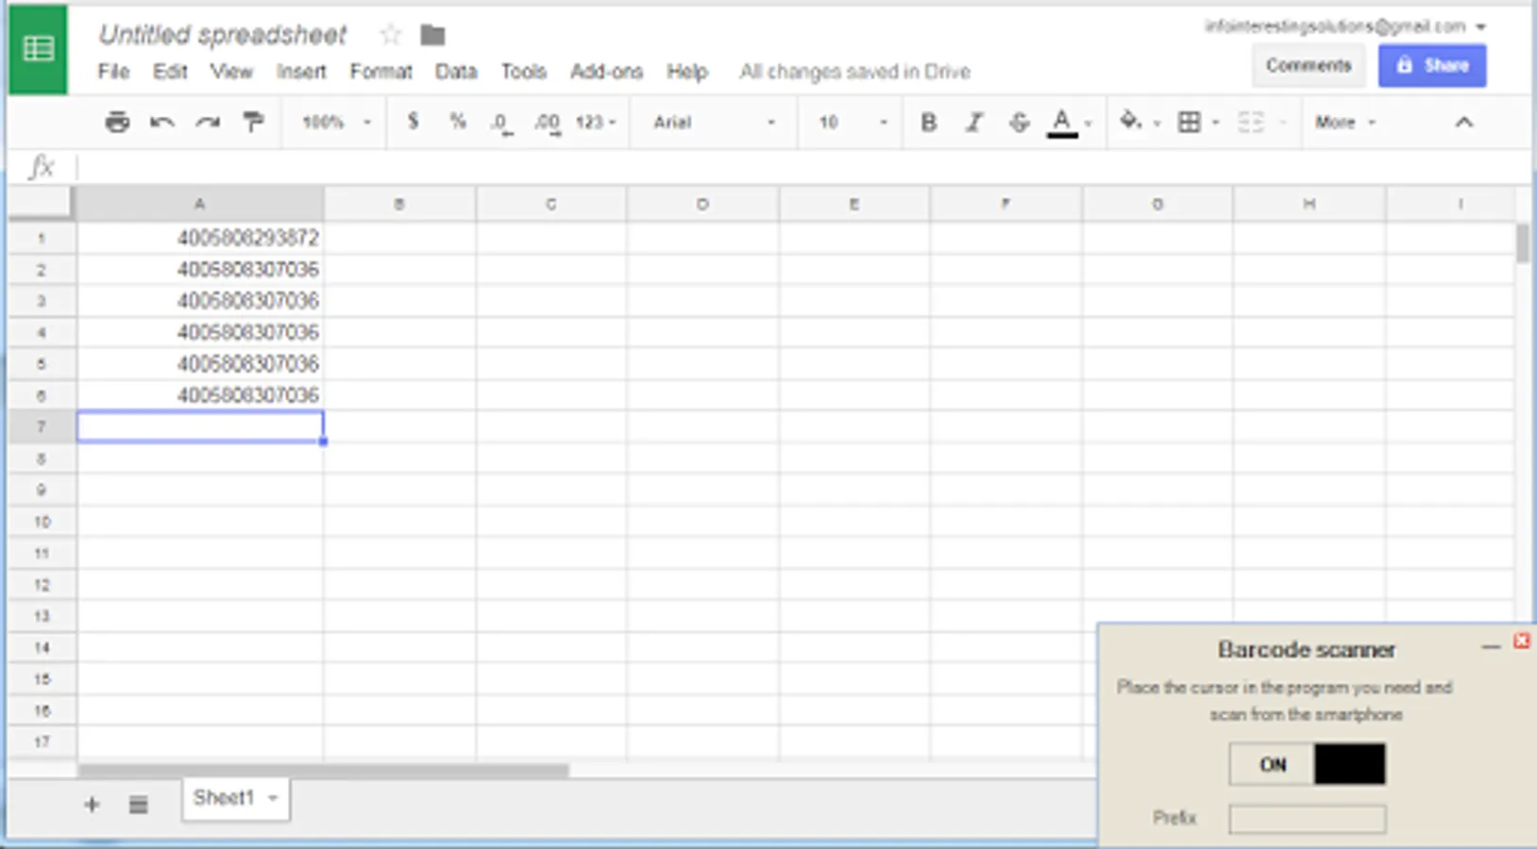Select the Sheet1 tab
Image resolution: width=1537 pixels, height=849 pixels.
tap(224, 798)
